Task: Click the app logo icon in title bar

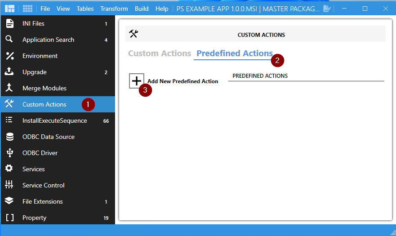Action: point(9,9)
